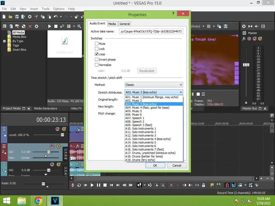Go to end in transport bar
Viewport: 275px width, 206px height.
coord(118,185)
